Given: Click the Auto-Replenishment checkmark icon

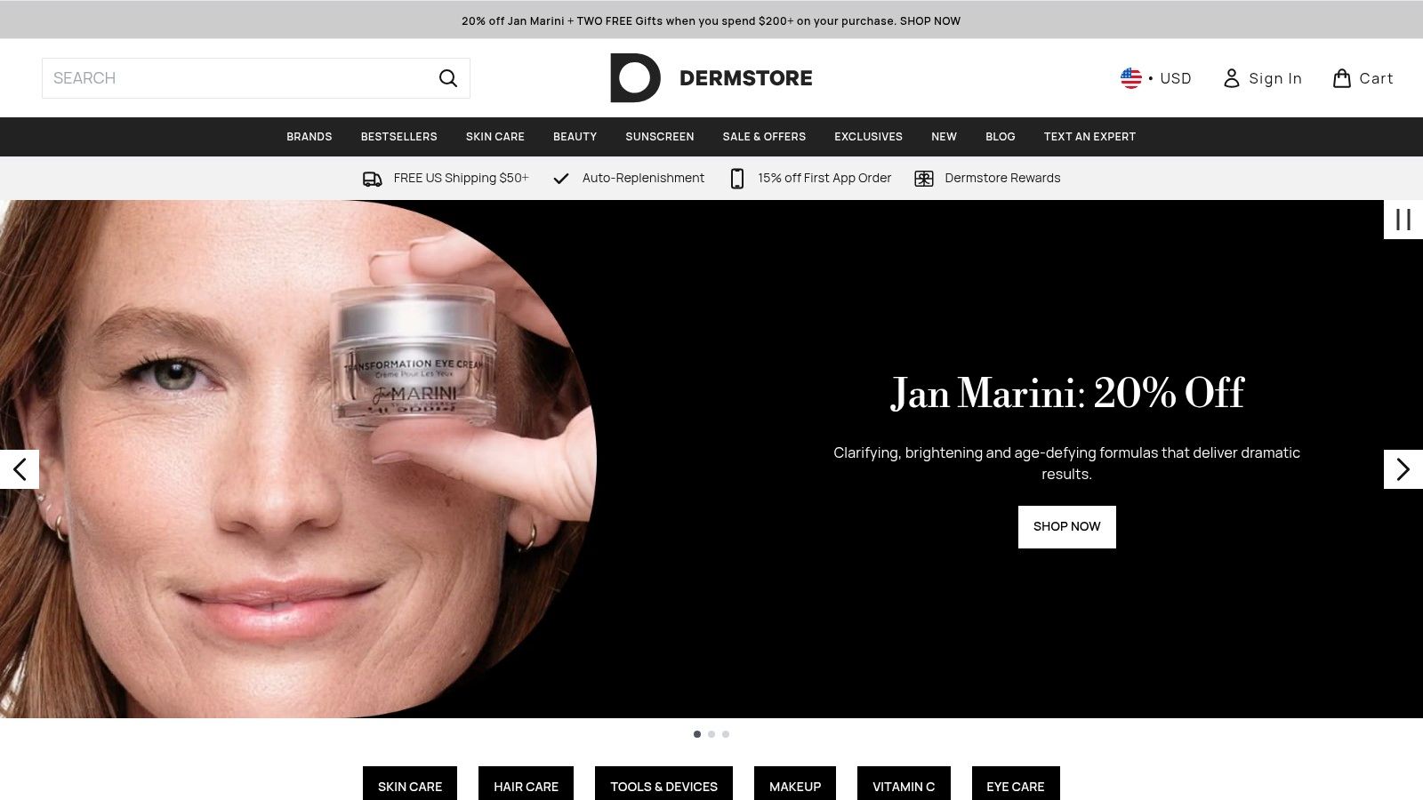Looking at the screenshot, I should coord(560,179).
